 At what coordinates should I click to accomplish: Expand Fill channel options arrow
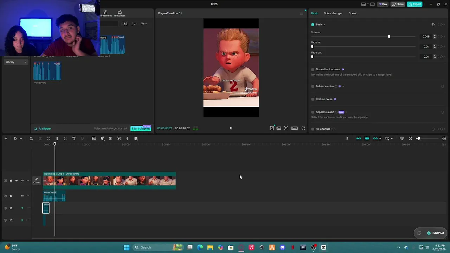335,129
